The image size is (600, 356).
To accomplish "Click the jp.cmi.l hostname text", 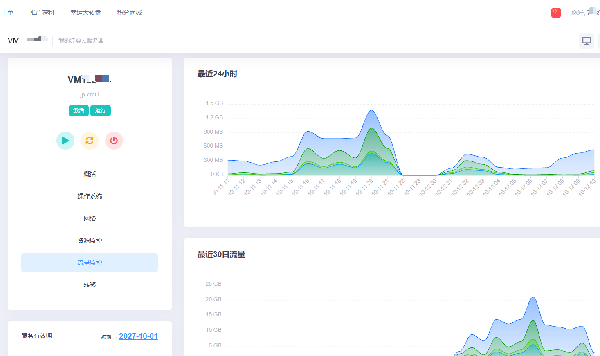I will click(90, 94).
